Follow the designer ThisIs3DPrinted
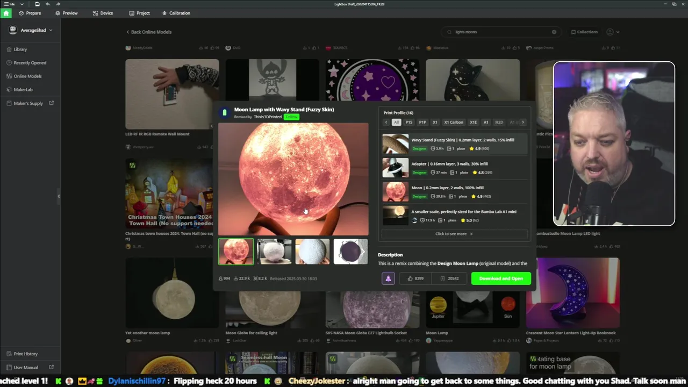The width and height of the screenshot is (688, 387). pyautogui.click(x=291, y=117)
